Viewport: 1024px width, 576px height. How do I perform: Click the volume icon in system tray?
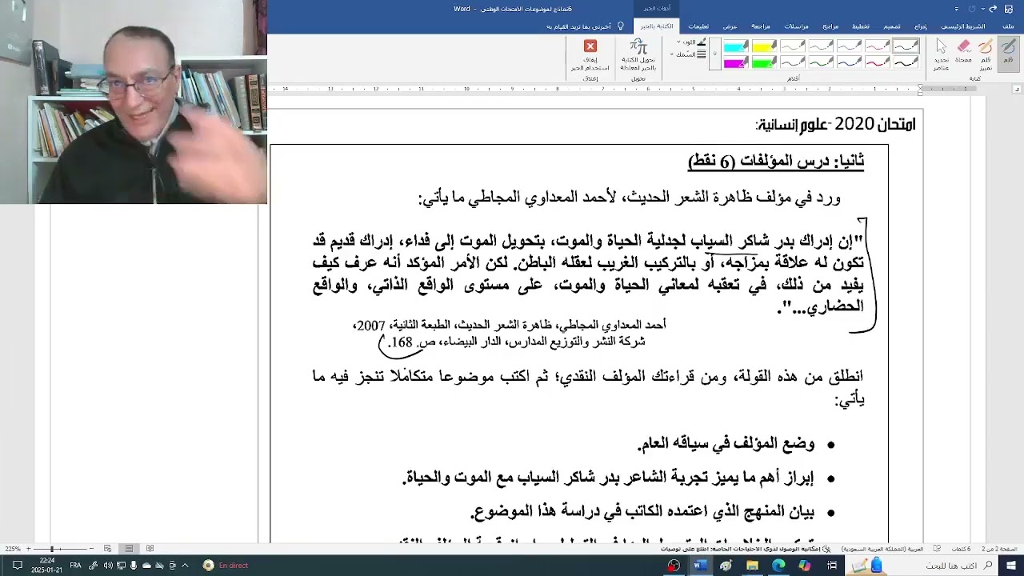tap(108, 566)
